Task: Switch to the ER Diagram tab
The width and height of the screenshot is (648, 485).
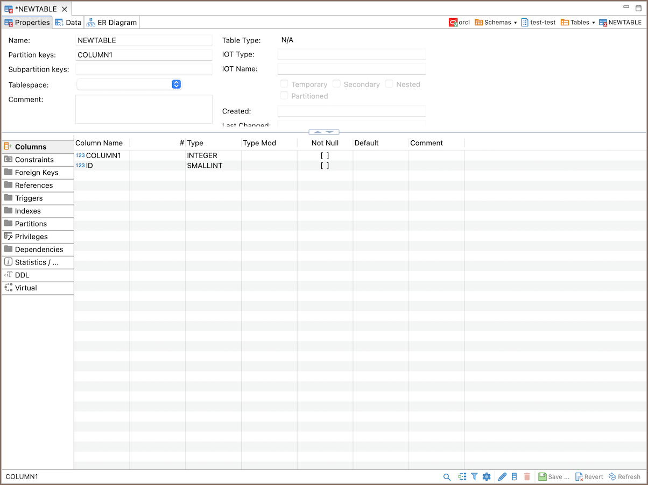Action: [x=112, y=23]
